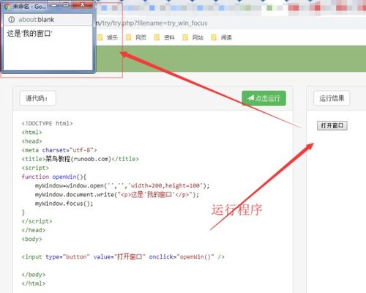Maximize the about:blank popup window
366x293 pixels.
click(x=66, y=4)
